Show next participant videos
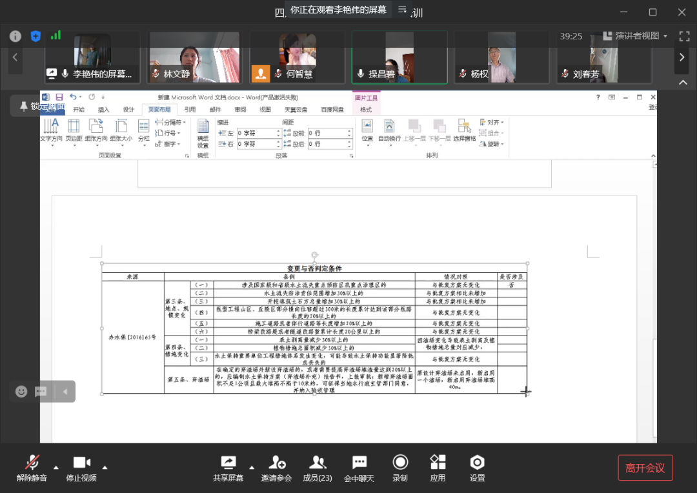The height and width of the screenshot is (493, 697). click(682, 57)
